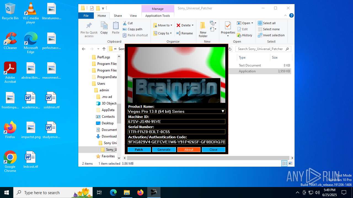This screenshot has height=198, width=353.
Task: Switch to the View ribbon tab
Action: click(x=133, y=16)
